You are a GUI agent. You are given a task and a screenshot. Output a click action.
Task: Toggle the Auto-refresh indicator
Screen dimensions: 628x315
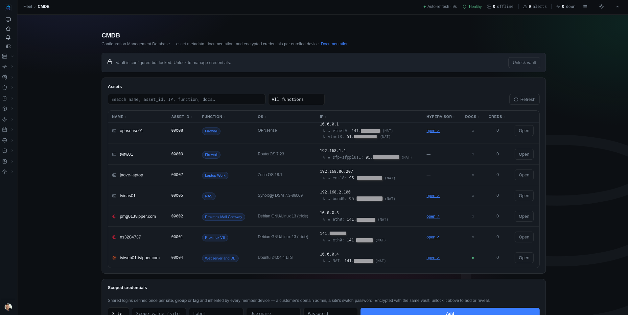(440, 7)
